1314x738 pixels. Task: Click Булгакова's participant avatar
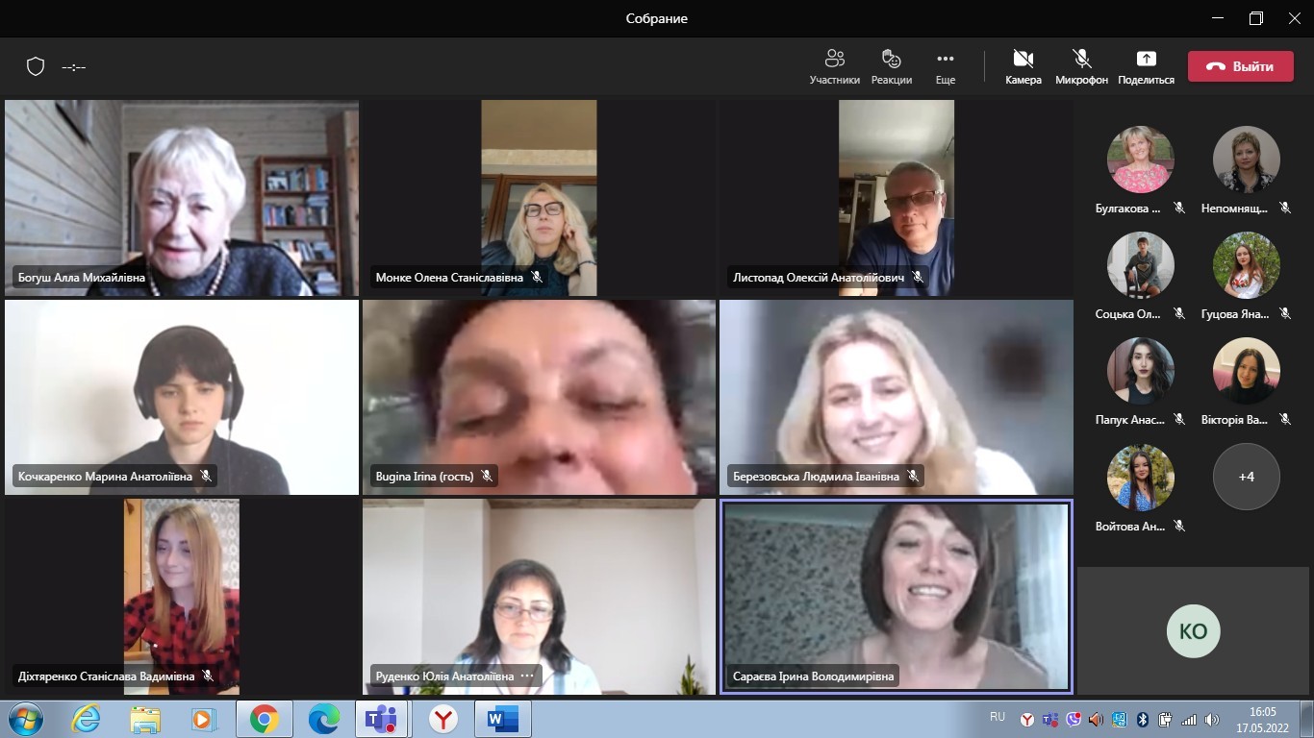click(x=1141, y=160)
